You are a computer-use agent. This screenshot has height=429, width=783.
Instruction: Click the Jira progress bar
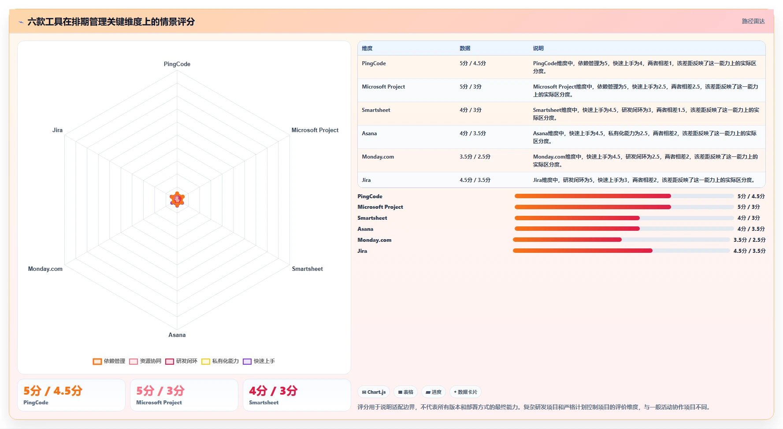coord(621,251)
